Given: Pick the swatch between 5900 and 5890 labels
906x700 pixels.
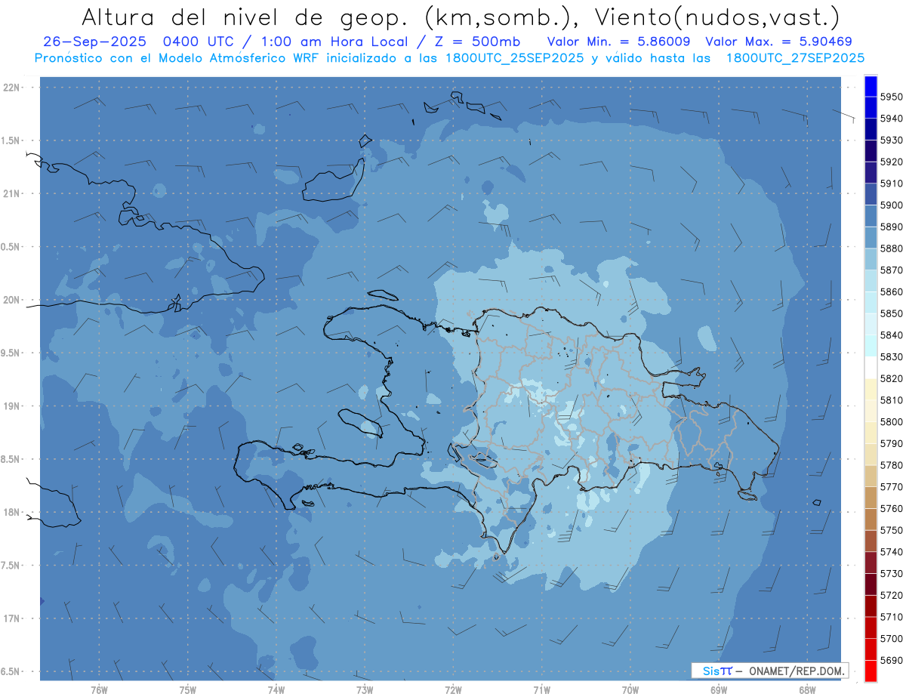Looking at the screenshot, I should (871, 216).
